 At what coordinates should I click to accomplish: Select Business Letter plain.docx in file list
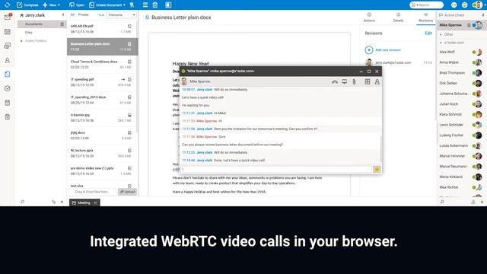[x=101, y=46]
